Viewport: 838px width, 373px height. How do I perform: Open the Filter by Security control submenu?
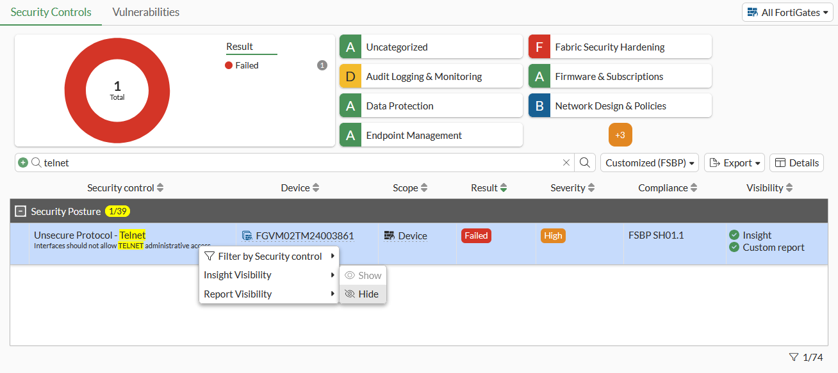coord(268,257)
